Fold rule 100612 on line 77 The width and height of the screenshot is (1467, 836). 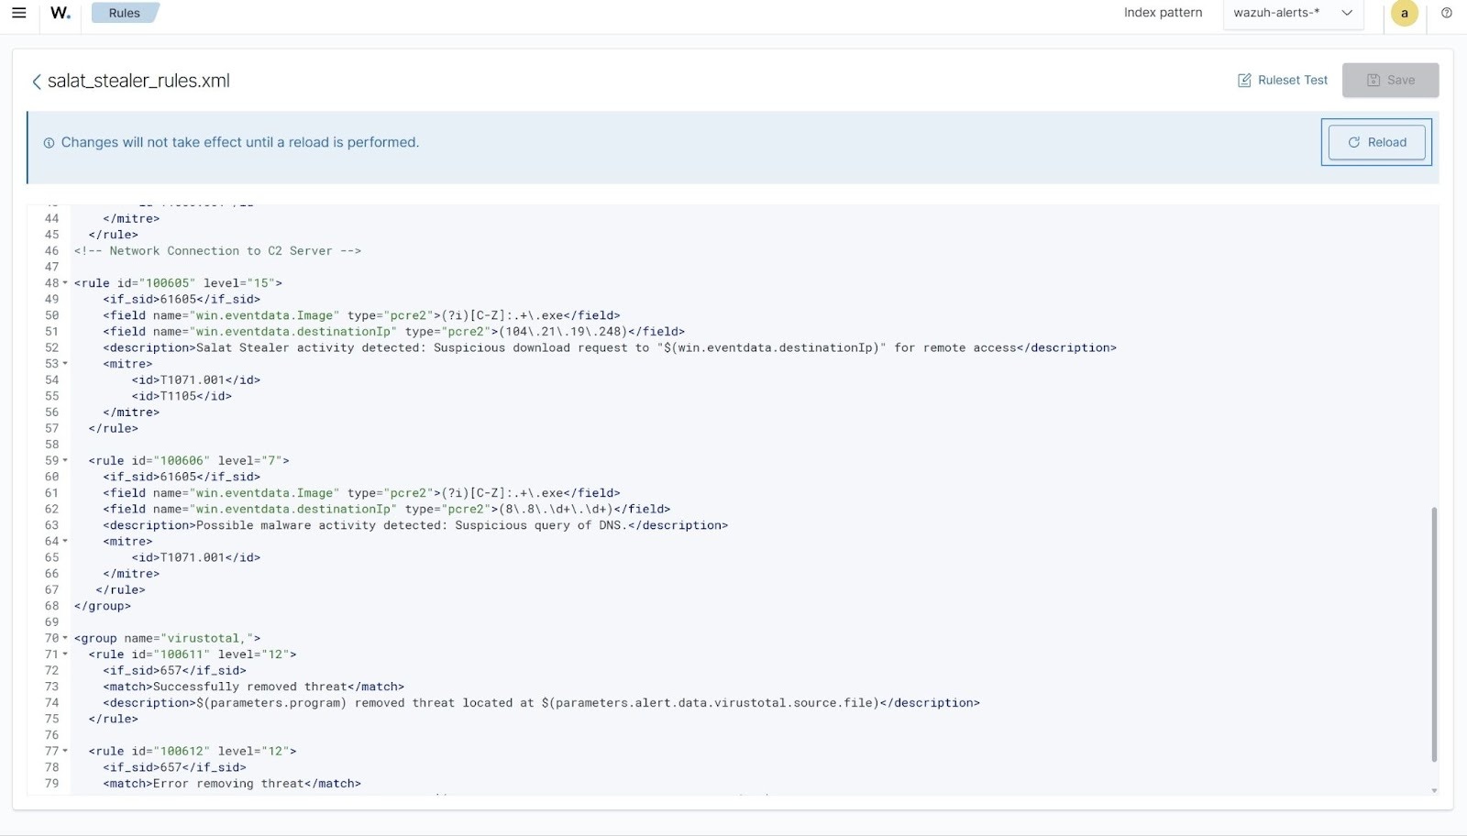coord(65,751)
